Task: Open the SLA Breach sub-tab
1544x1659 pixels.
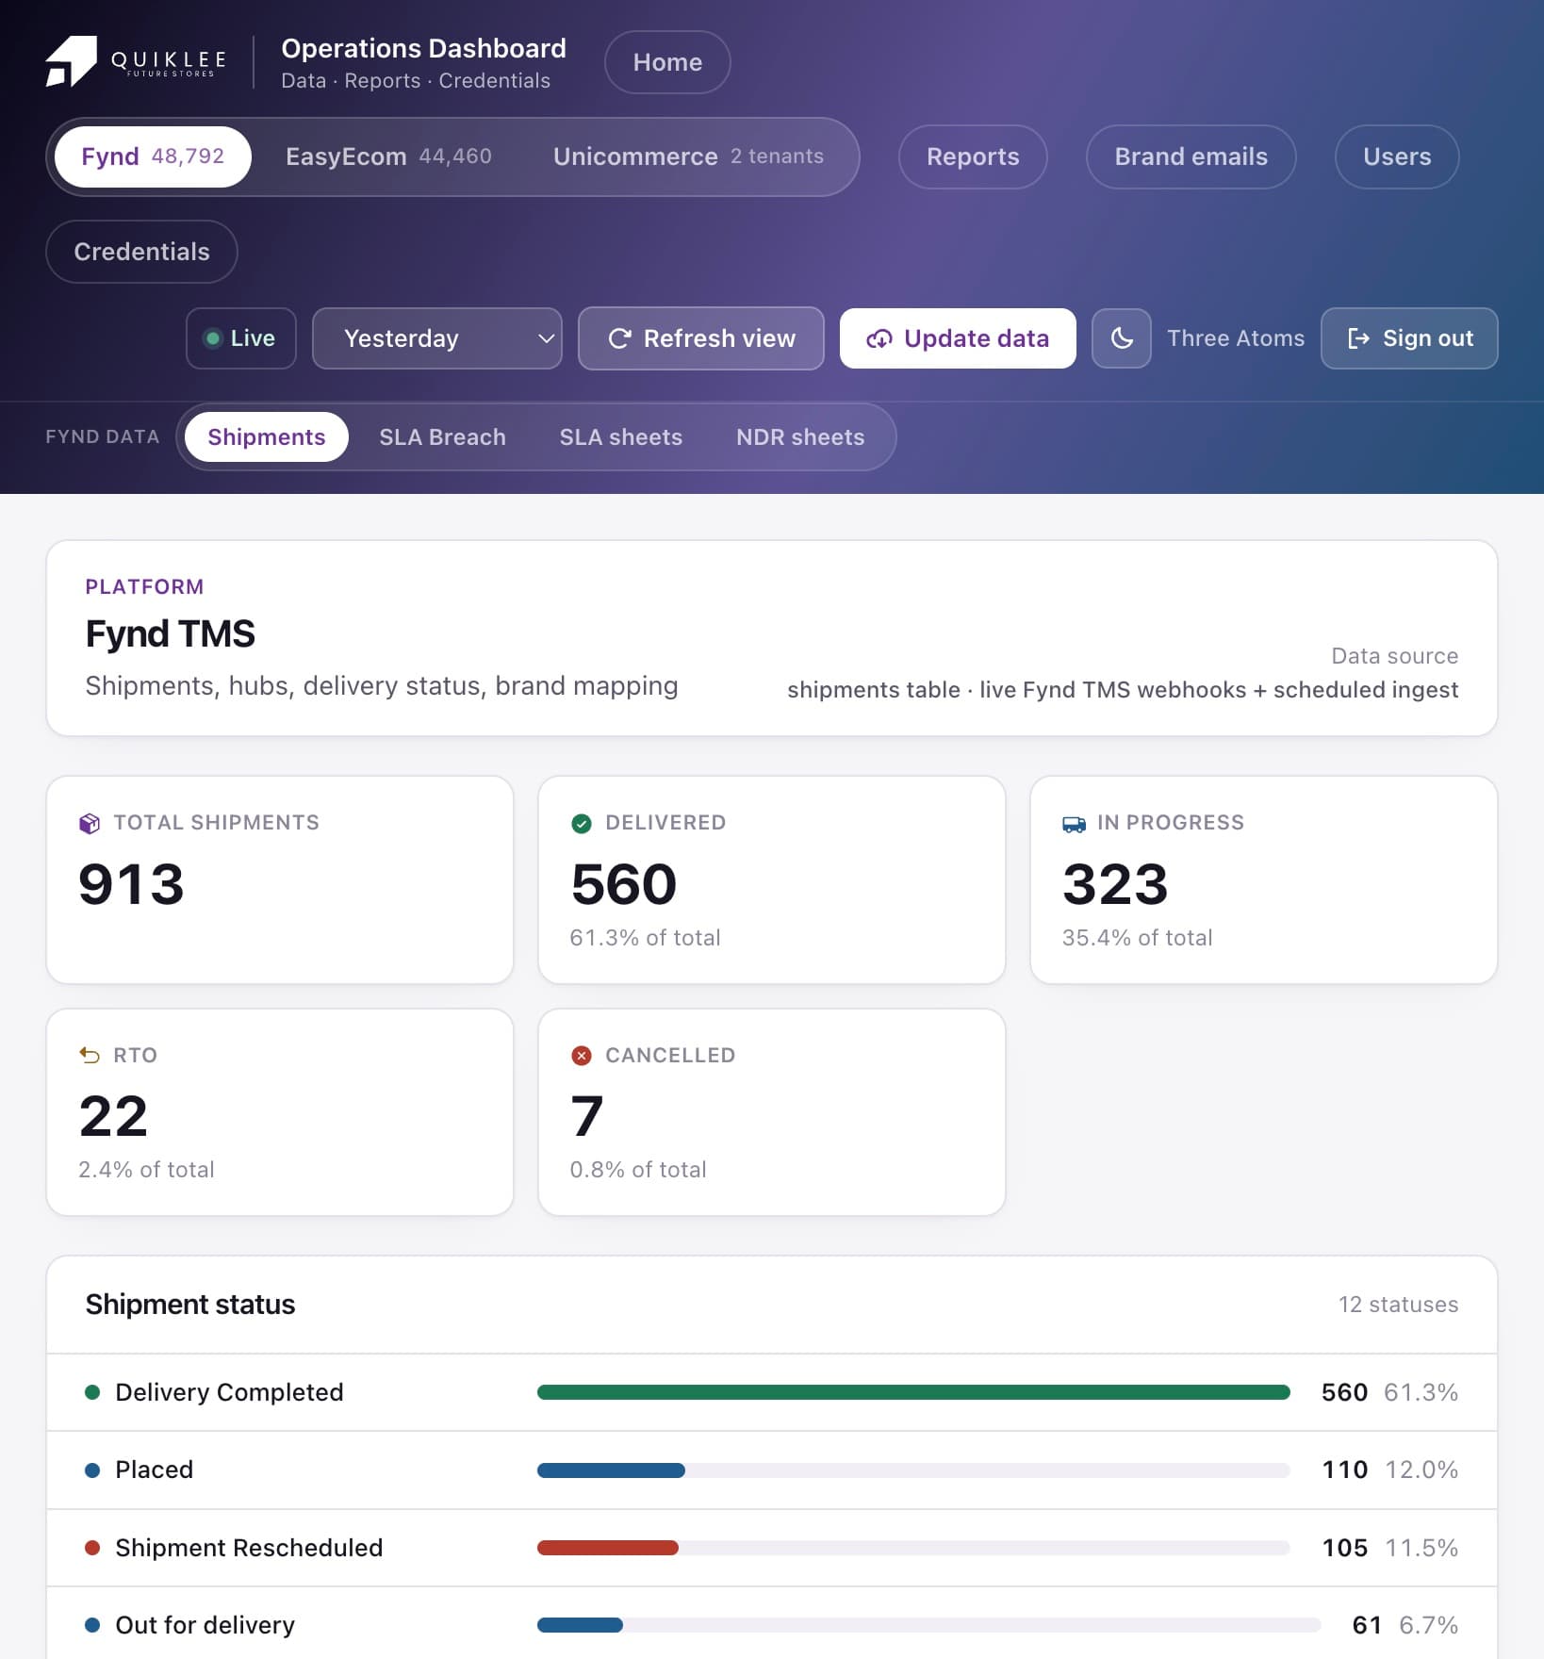Action: pyautogui.click(x=442, y=437)
